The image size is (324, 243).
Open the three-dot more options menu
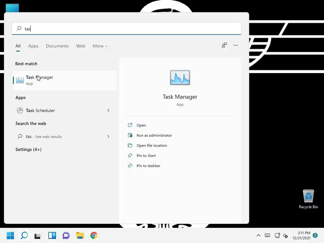click(235, 45)
